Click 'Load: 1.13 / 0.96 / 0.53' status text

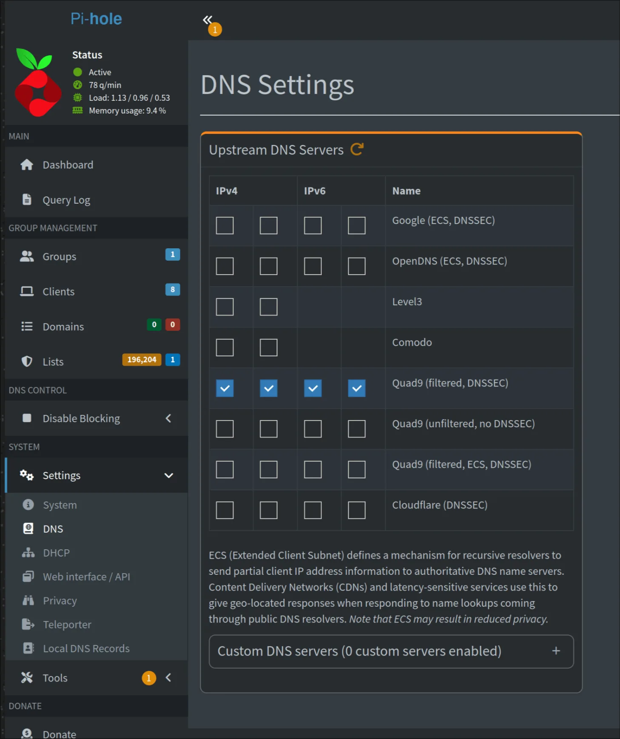point(129,98)
